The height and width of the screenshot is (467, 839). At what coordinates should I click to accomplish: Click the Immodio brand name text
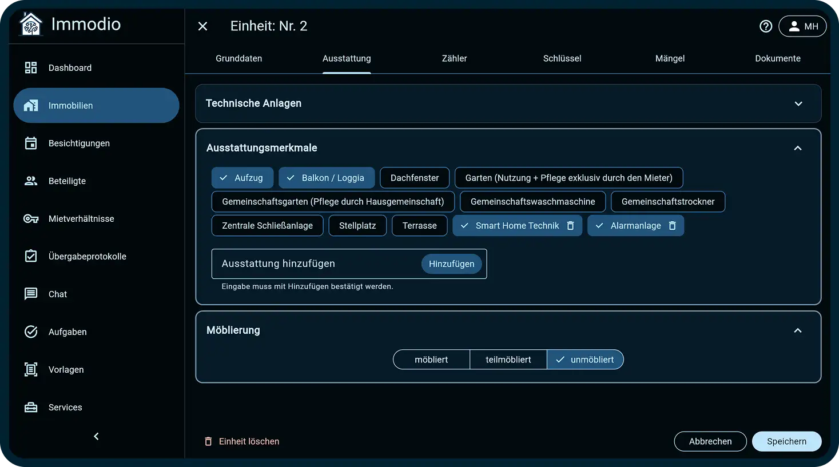86,24
